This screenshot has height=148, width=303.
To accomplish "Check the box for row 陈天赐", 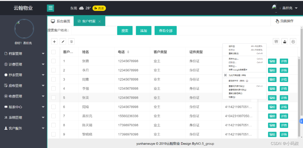I will click(54, 125).
